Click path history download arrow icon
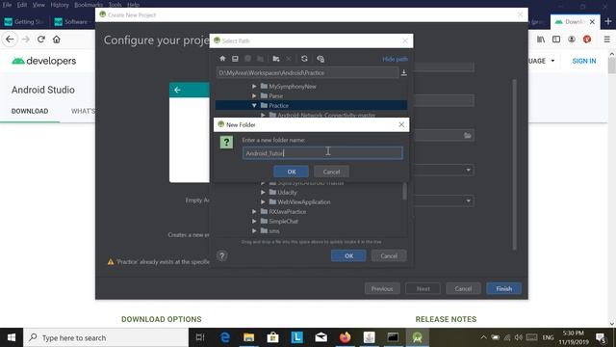The image size is (616, 347). tap(403, 73)
